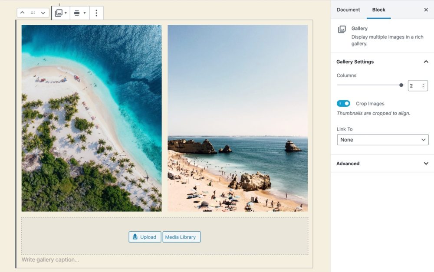Close the settings sidebar
Image resolution: width=434 pixels, height=272 pixels.
tap(426, 10)
